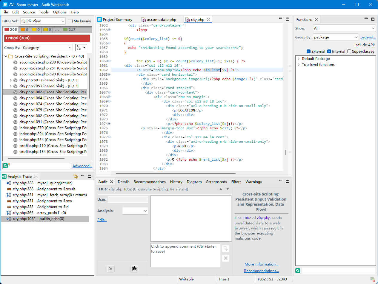
Task: Click the Advanced search link
Action: pyautogui.click(x=82, y=166)
